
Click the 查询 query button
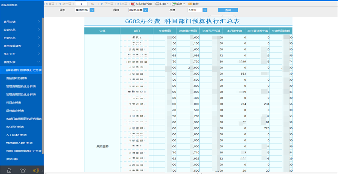tap(228, 10)
